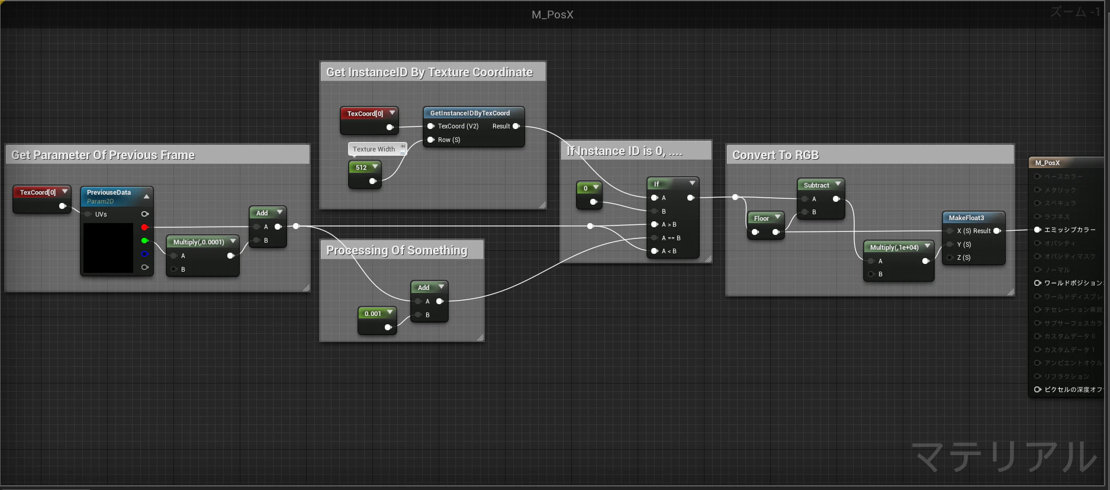Expand the 512 constant node arrow

click(375, 167)
